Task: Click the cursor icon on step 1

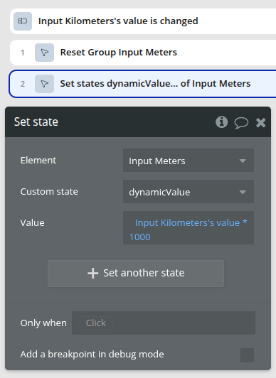Action: pos(44,53)
